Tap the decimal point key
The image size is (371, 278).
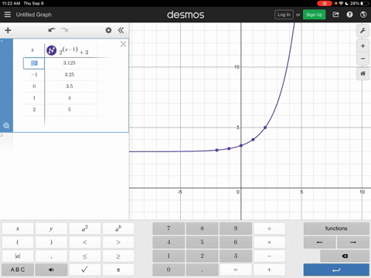(x=202, y=270)
